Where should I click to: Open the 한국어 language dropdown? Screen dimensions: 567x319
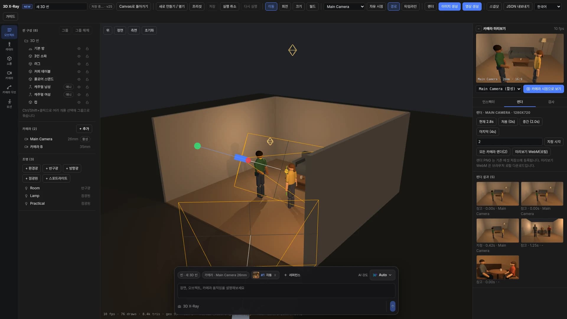(x=548, y=6)
